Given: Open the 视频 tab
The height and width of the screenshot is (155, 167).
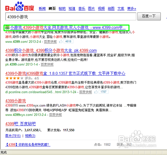Looking at the screenshot, I should [x=101, y=9].
